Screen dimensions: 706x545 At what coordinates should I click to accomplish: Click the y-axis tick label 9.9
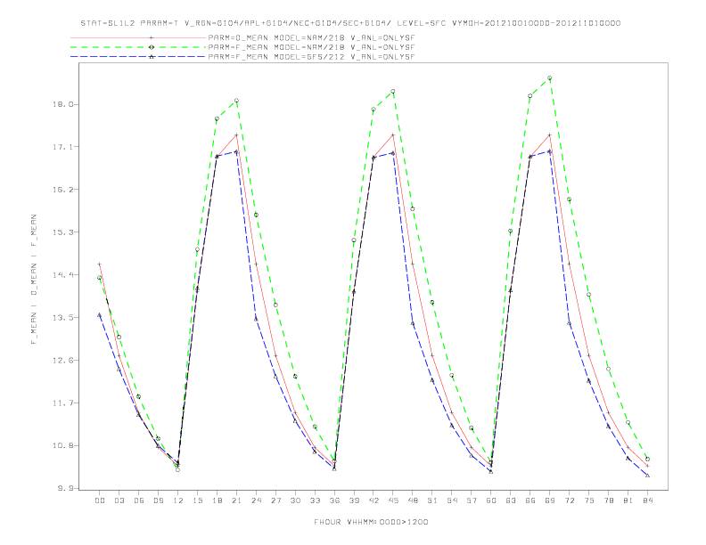[64, 488]
